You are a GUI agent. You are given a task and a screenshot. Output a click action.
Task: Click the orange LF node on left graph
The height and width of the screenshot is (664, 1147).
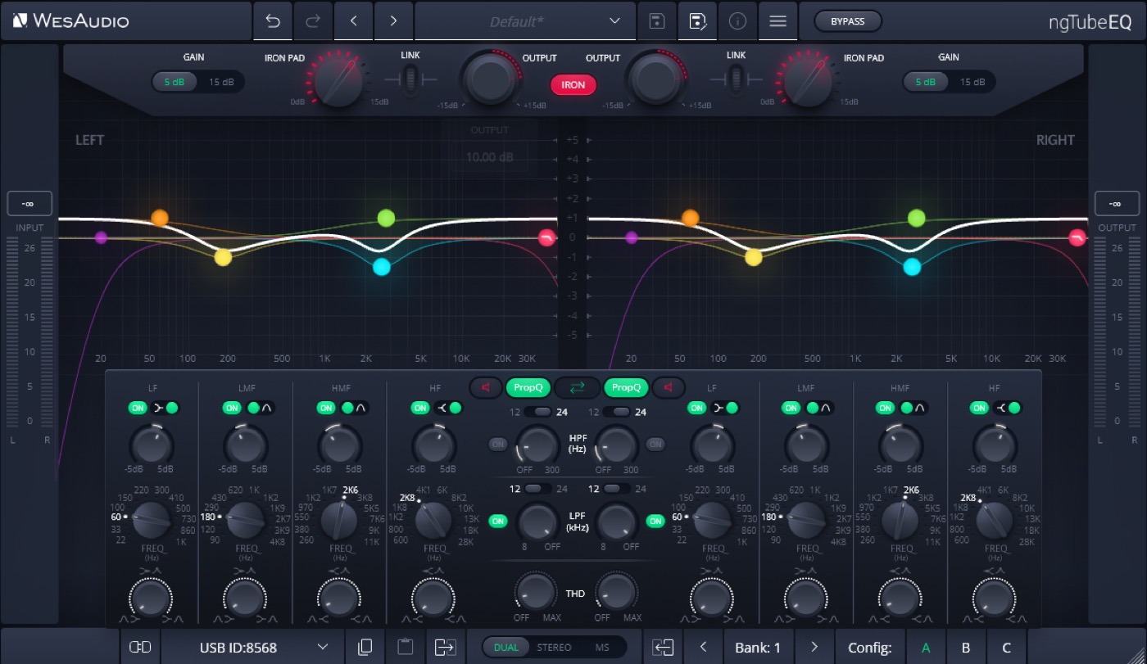point(160,218)
